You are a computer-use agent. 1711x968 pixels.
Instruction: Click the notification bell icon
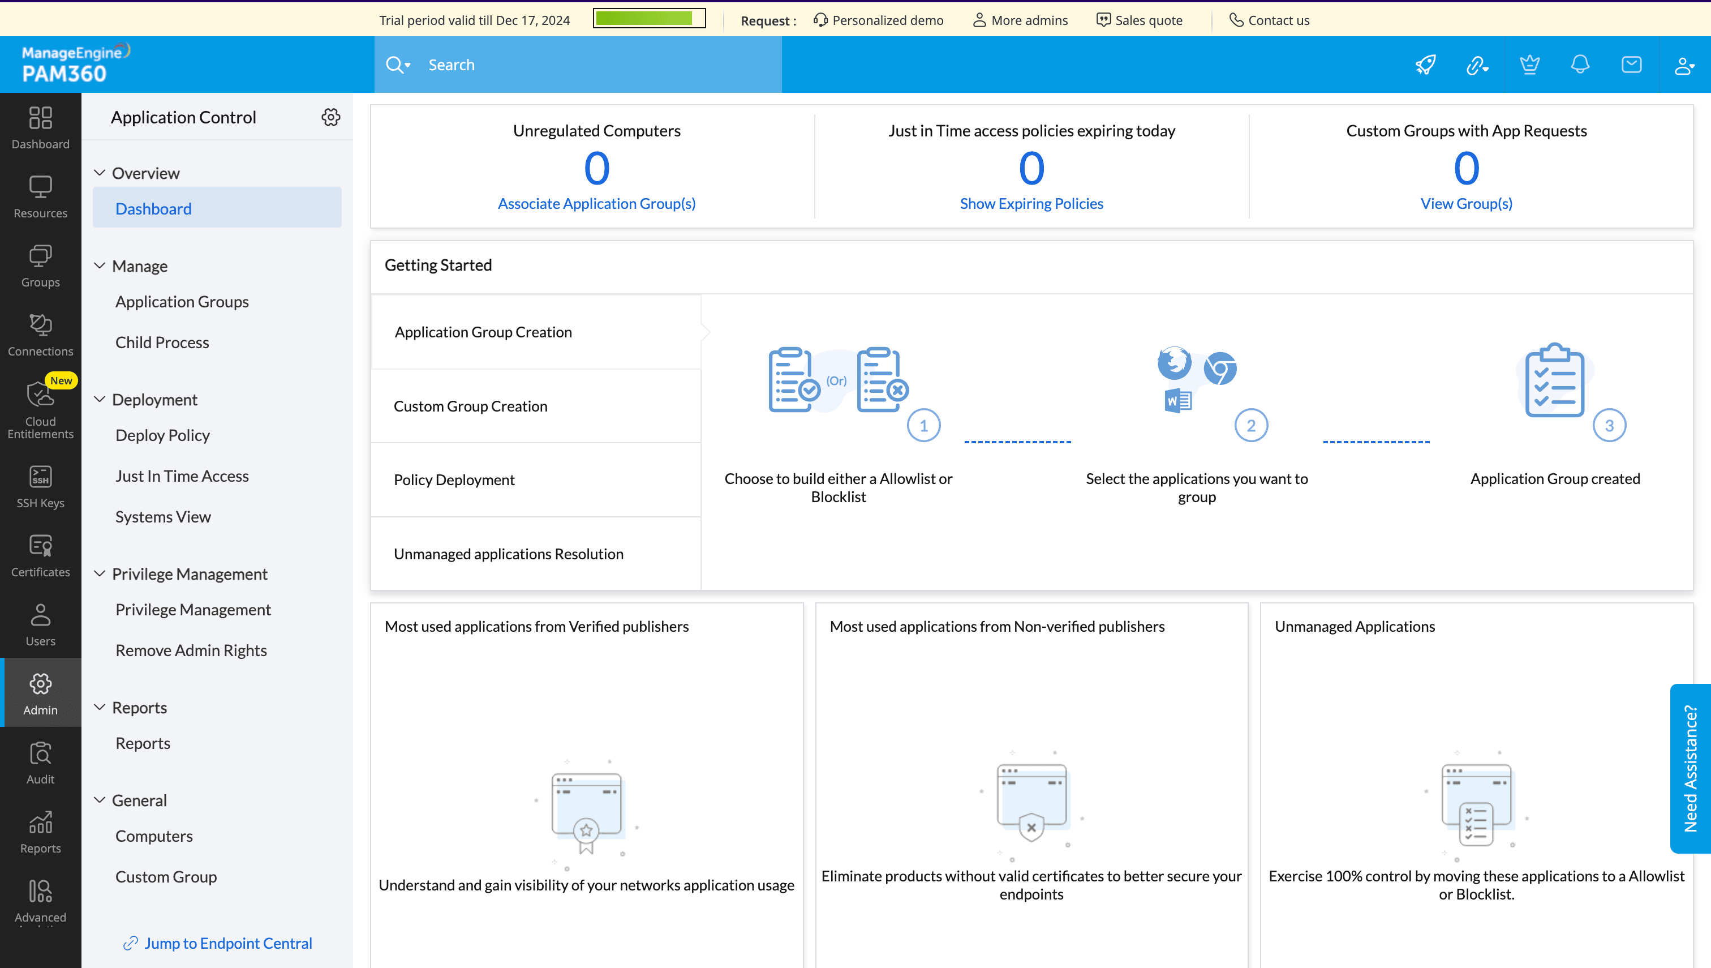[x=1580, y=65]
